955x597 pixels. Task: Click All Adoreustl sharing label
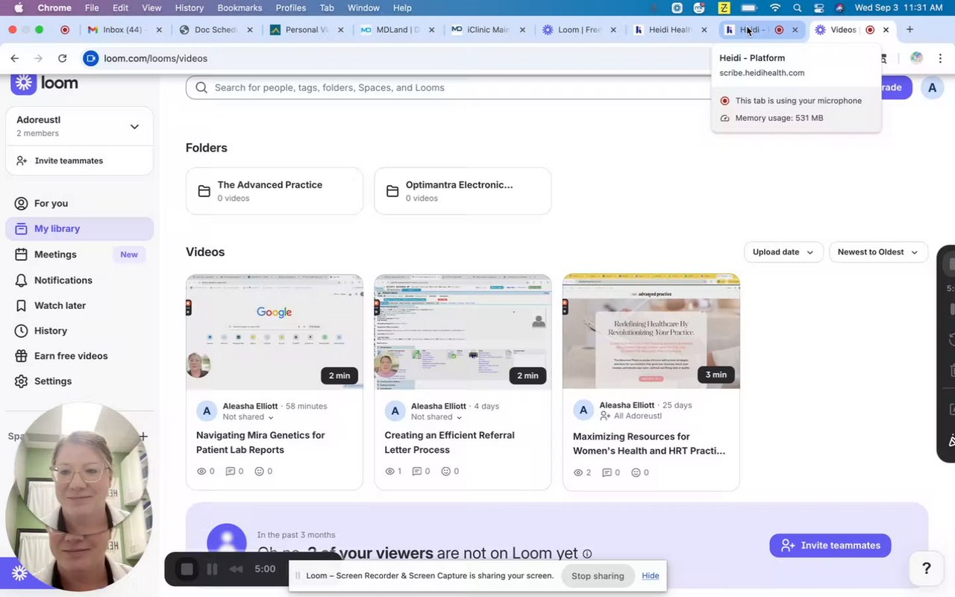[630, 416]
